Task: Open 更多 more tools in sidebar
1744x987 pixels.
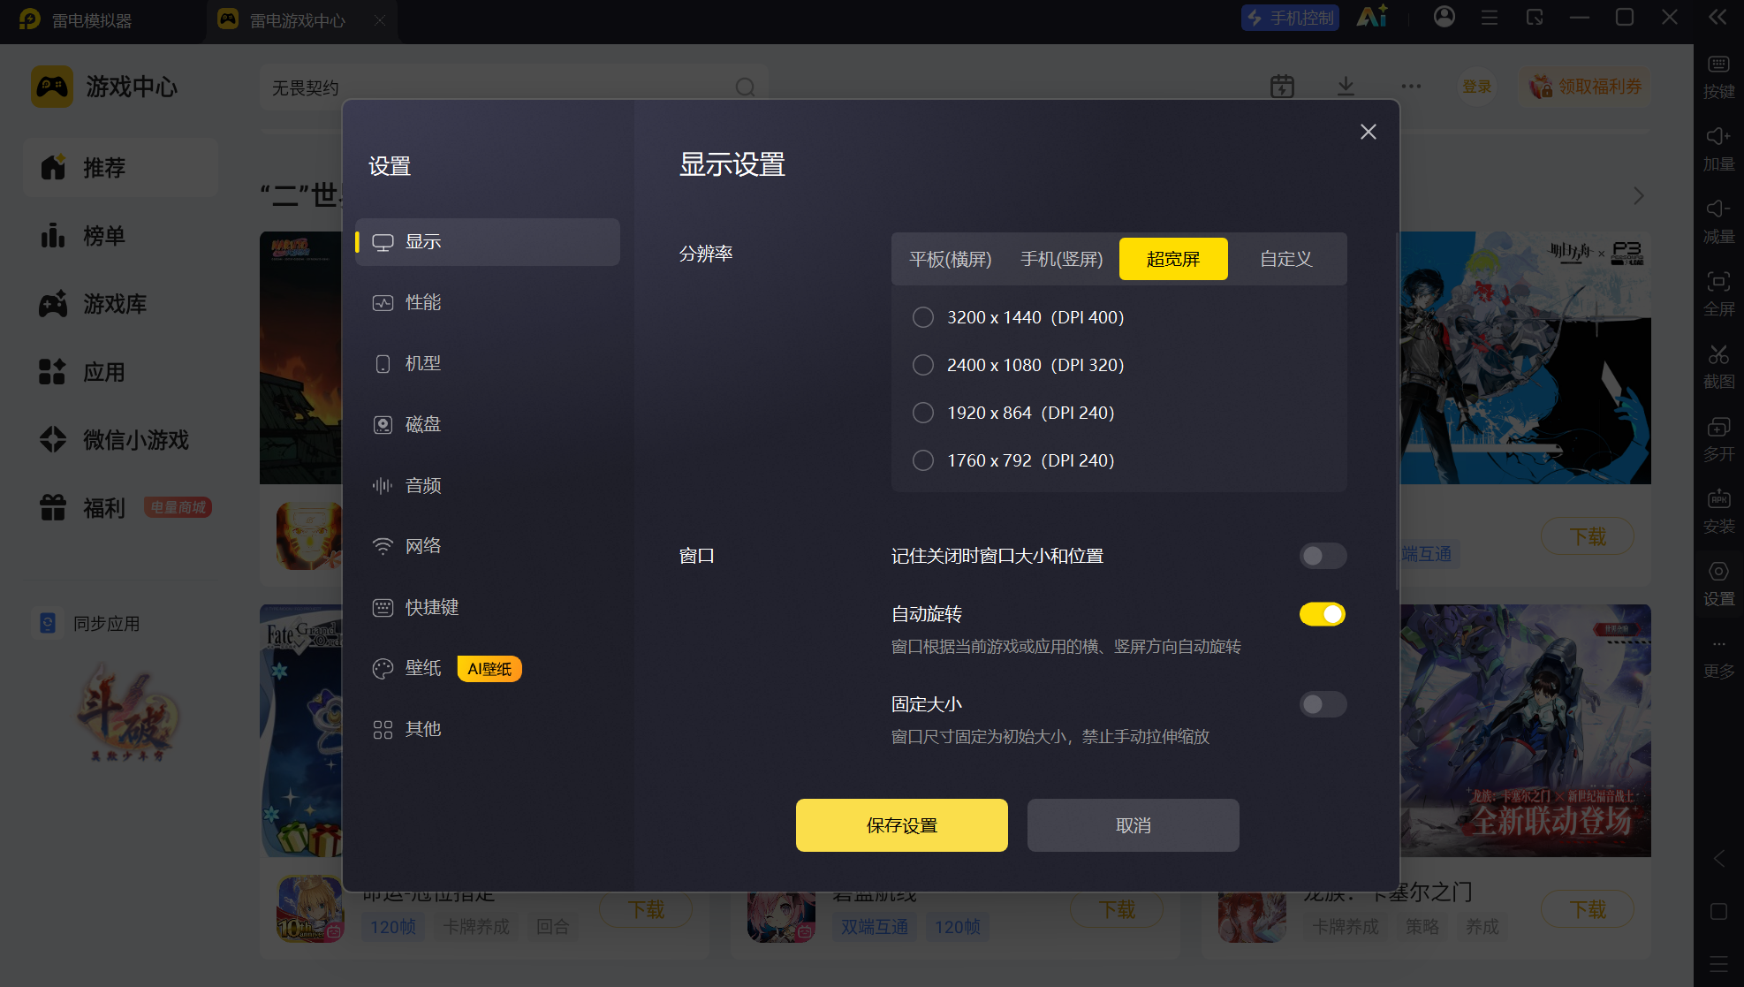Action: (1719, 657)
